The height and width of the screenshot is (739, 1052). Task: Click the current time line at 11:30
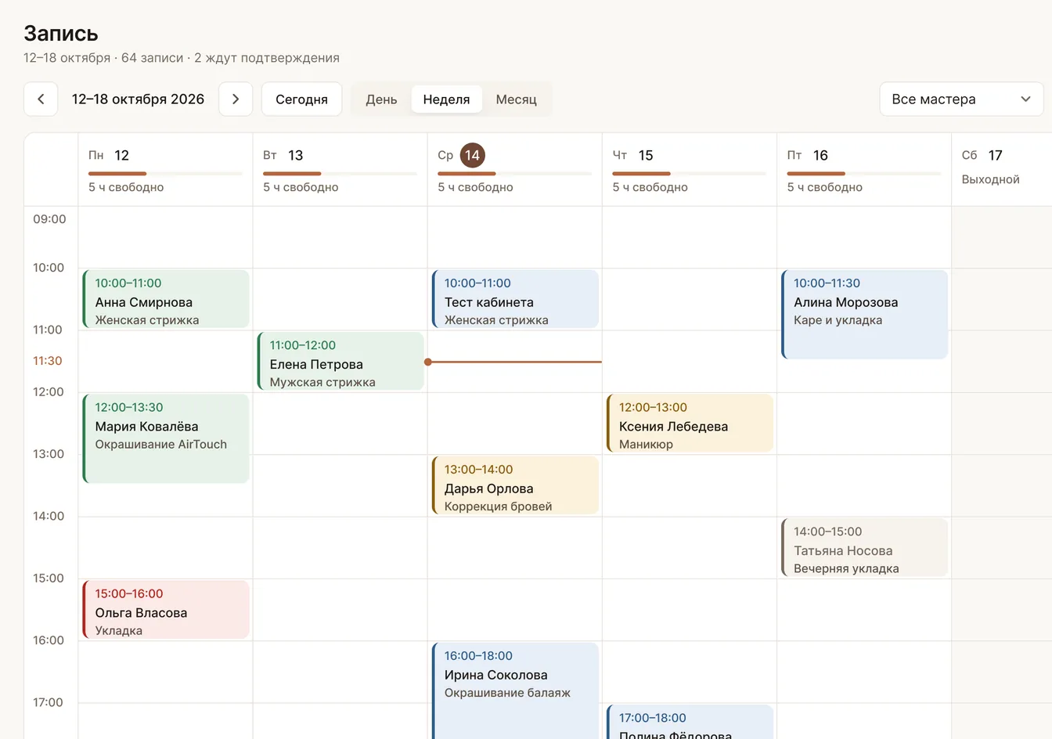coord(514,362)
